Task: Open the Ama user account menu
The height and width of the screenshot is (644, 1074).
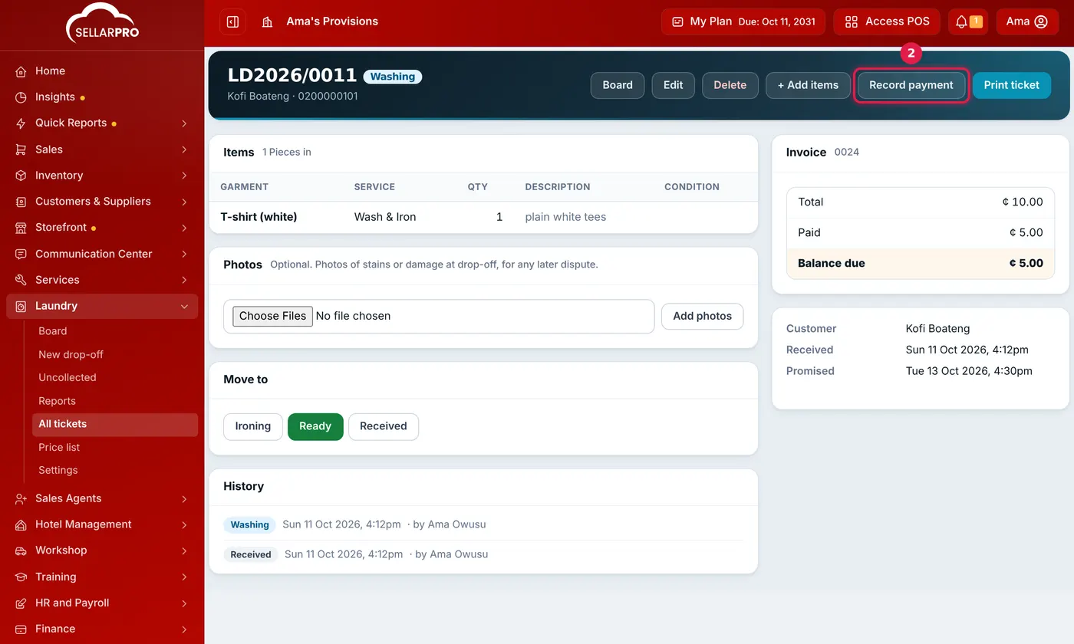Action: click(1027, 21)
